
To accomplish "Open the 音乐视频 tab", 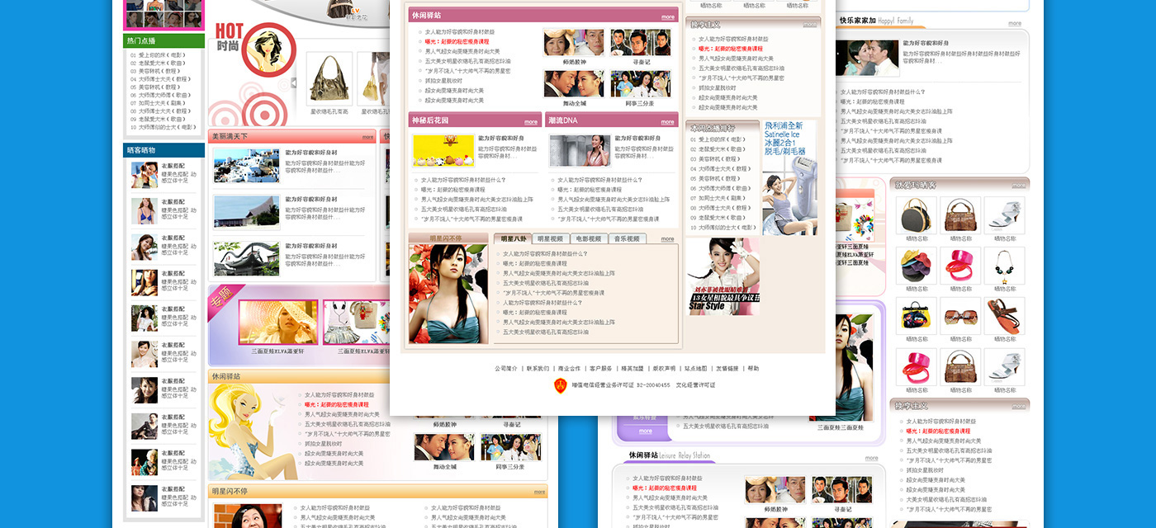I will coord(627,239).
